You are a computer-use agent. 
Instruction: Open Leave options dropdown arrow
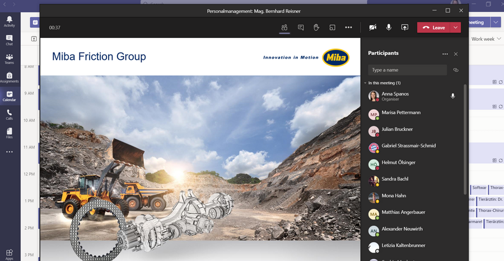coord(455,27)
